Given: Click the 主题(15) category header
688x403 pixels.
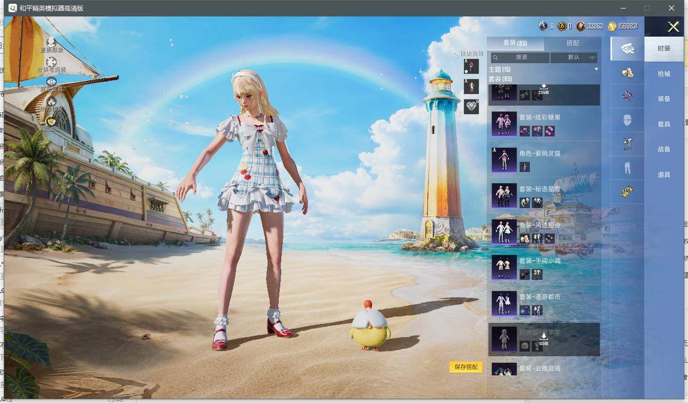Looking at the screenshot, I should tap(500, 70).
